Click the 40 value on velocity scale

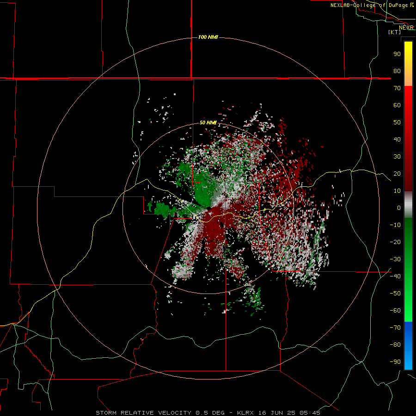397,139
